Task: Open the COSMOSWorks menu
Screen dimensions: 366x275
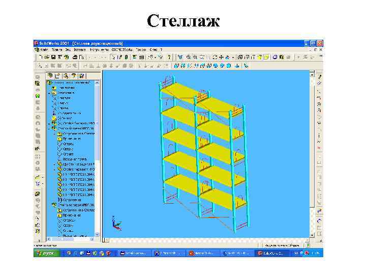Action: click(x=122, y=50)
